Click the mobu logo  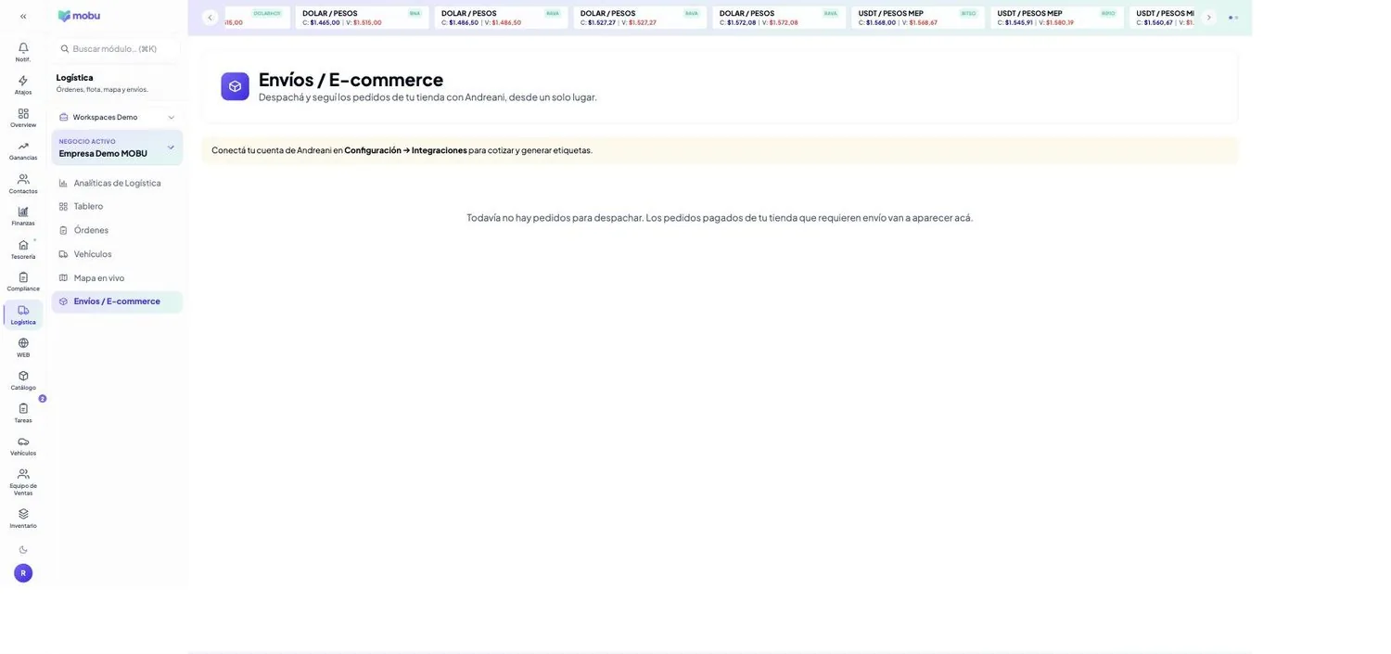79,16
